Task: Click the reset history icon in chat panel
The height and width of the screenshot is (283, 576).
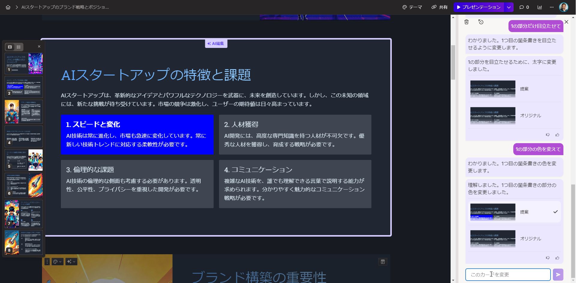Action: (481, 22)
